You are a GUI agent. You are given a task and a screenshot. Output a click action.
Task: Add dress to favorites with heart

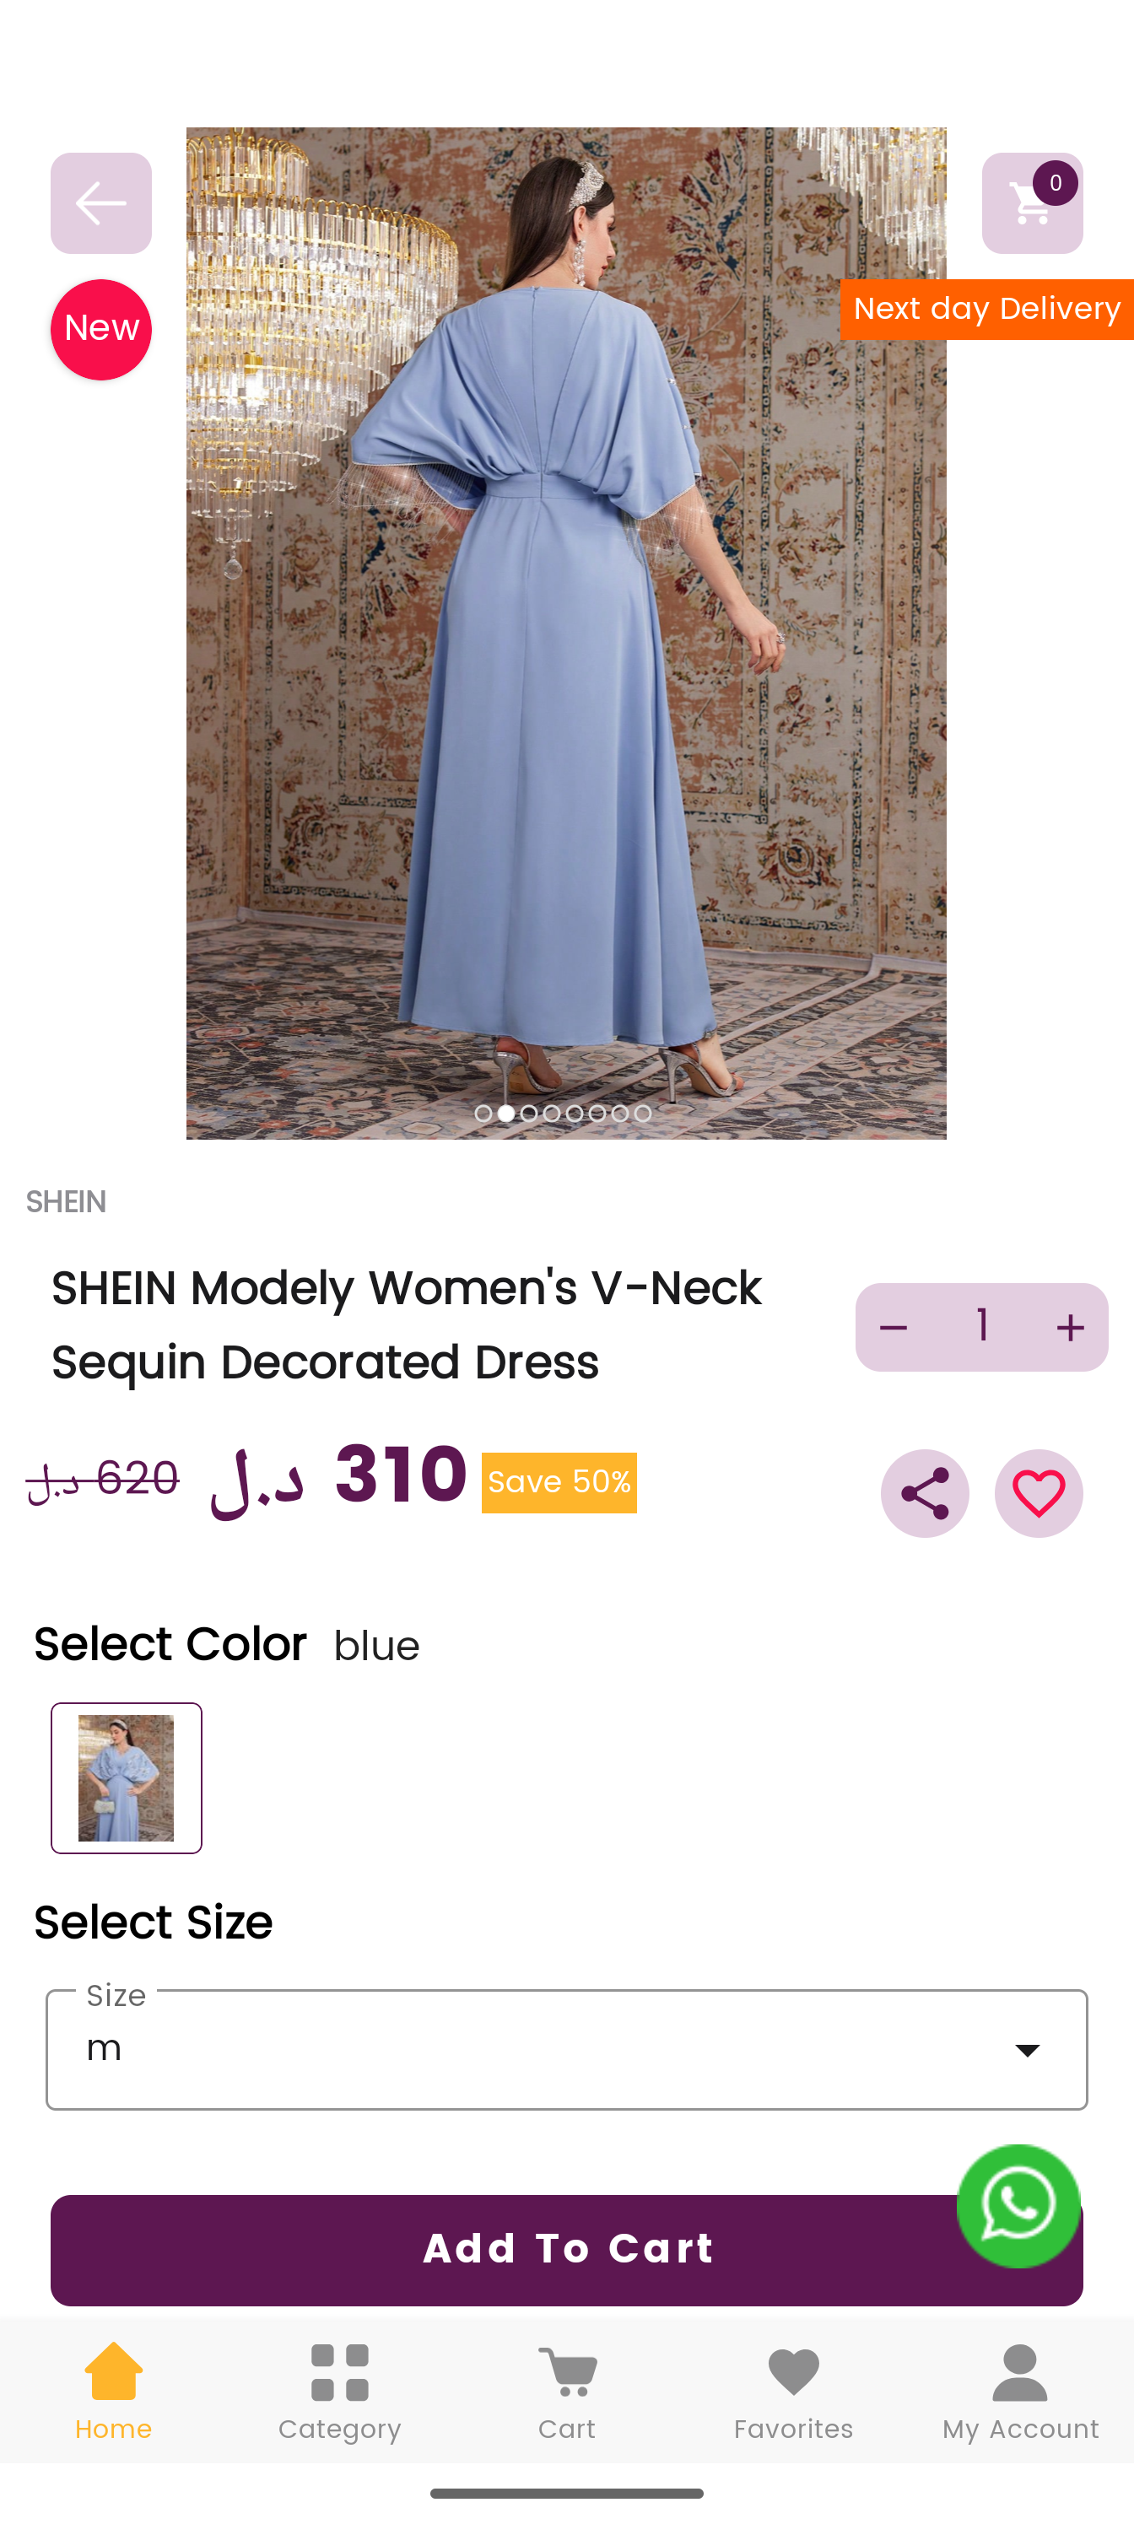click(x=1038, y=1493)
